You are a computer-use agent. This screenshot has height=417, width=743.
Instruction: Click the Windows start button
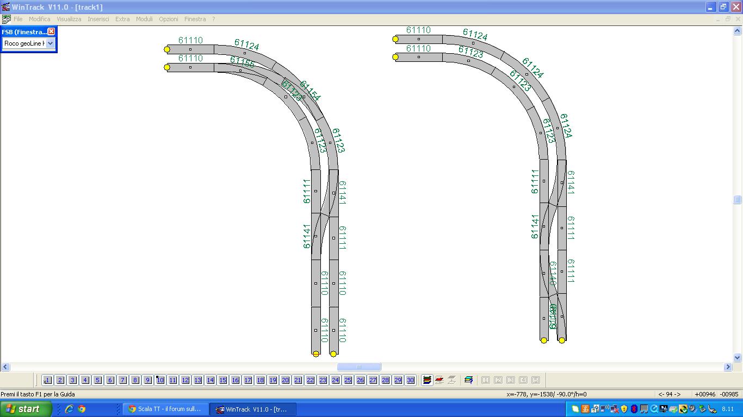[26, 409]
